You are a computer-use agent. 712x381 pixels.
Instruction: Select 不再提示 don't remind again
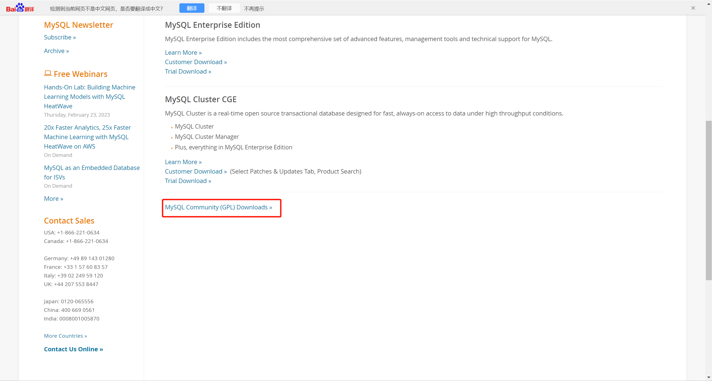pyautogui.click(x=254, y=9)
